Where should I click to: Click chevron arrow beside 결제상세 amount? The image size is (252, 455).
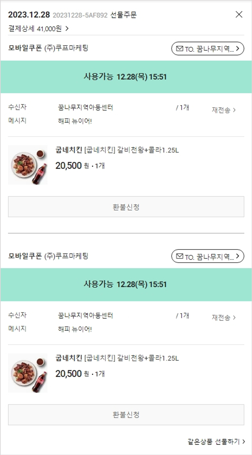[x=67, y=29]
